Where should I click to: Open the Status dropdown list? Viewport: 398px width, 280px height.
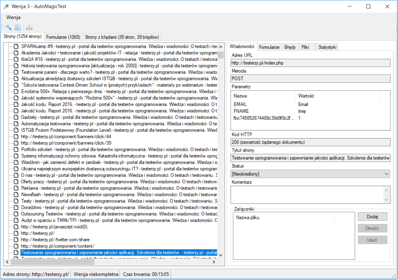pos(387,174)
